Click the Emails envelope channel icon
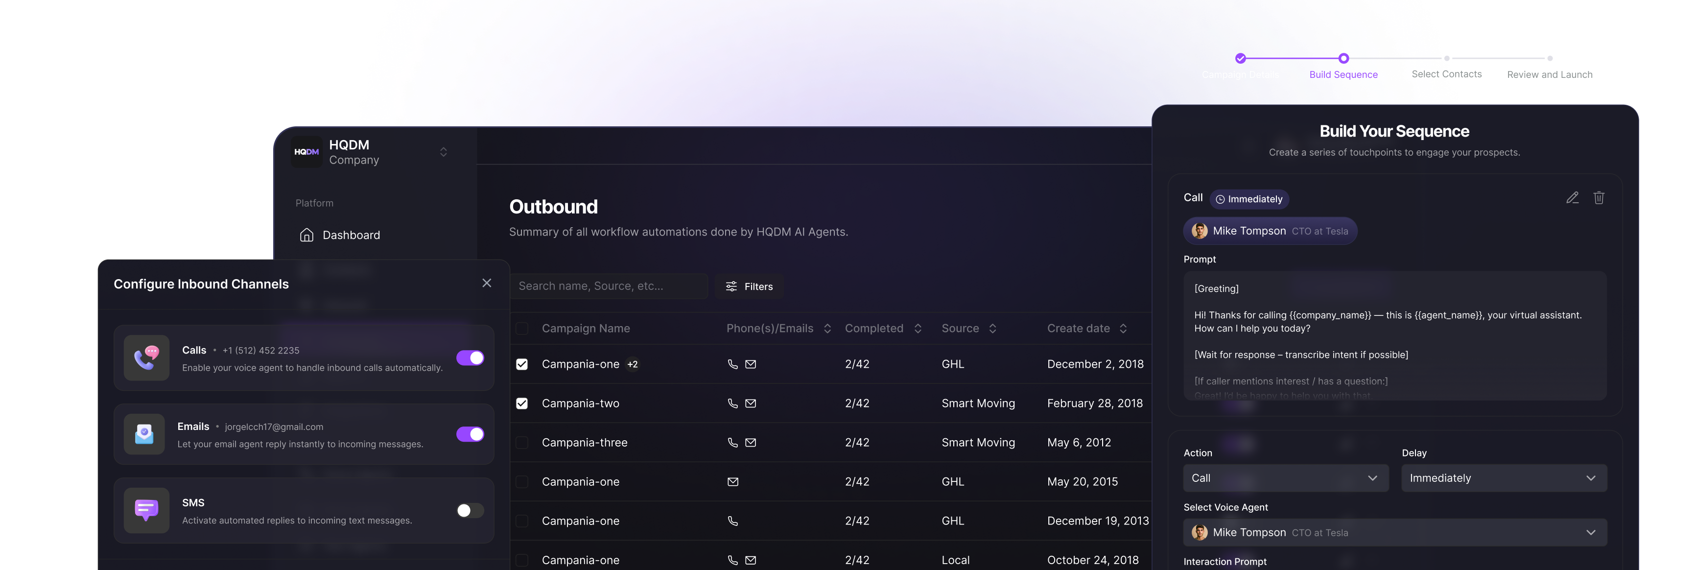This screenshot has width=1697, height=570. coord(144,434)
